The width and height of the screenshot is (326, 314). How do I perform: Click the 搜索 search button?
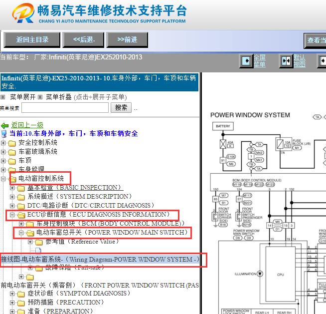pos(121,108)
